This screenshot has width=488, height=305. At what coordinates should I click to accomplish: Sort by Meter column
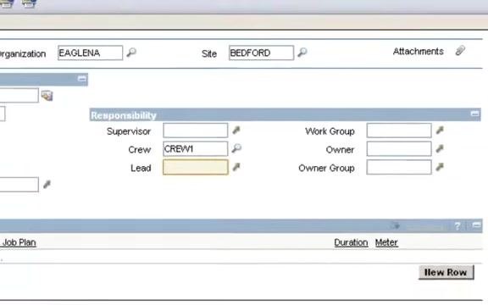click(x=386, y=242)
